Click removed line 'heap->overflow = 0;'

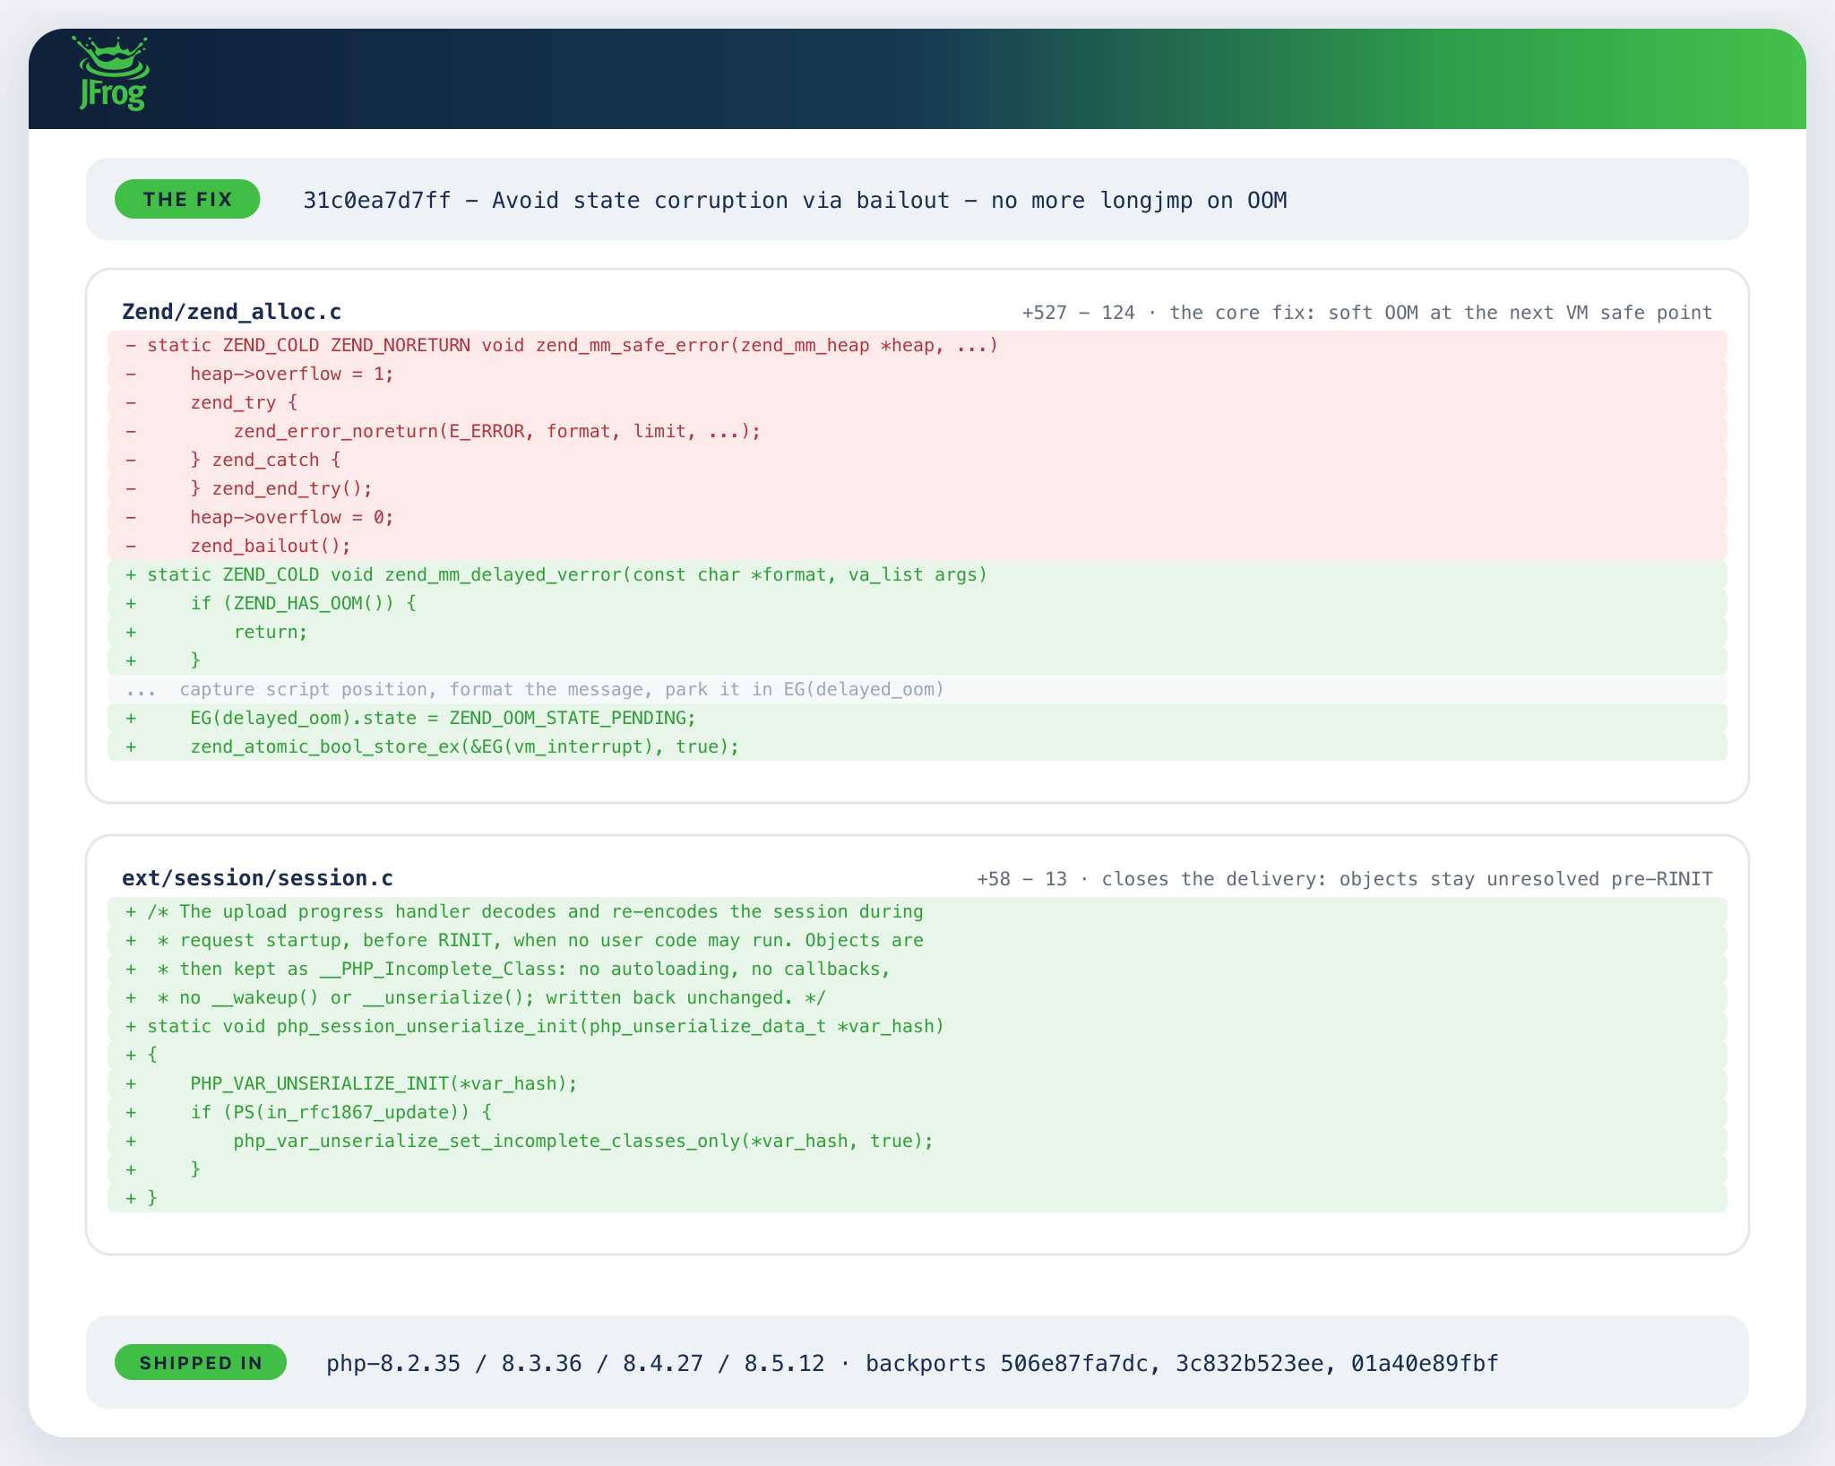[x=917, y=517]
